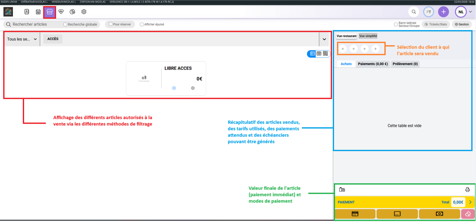Click the gear icon on LIBRE ACCES card
Screen dimensions: 476x222
click(193, 88)
